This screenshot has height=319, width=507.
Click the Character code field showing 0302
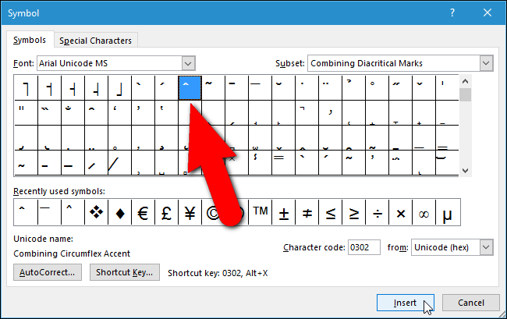tap(363, 247)
